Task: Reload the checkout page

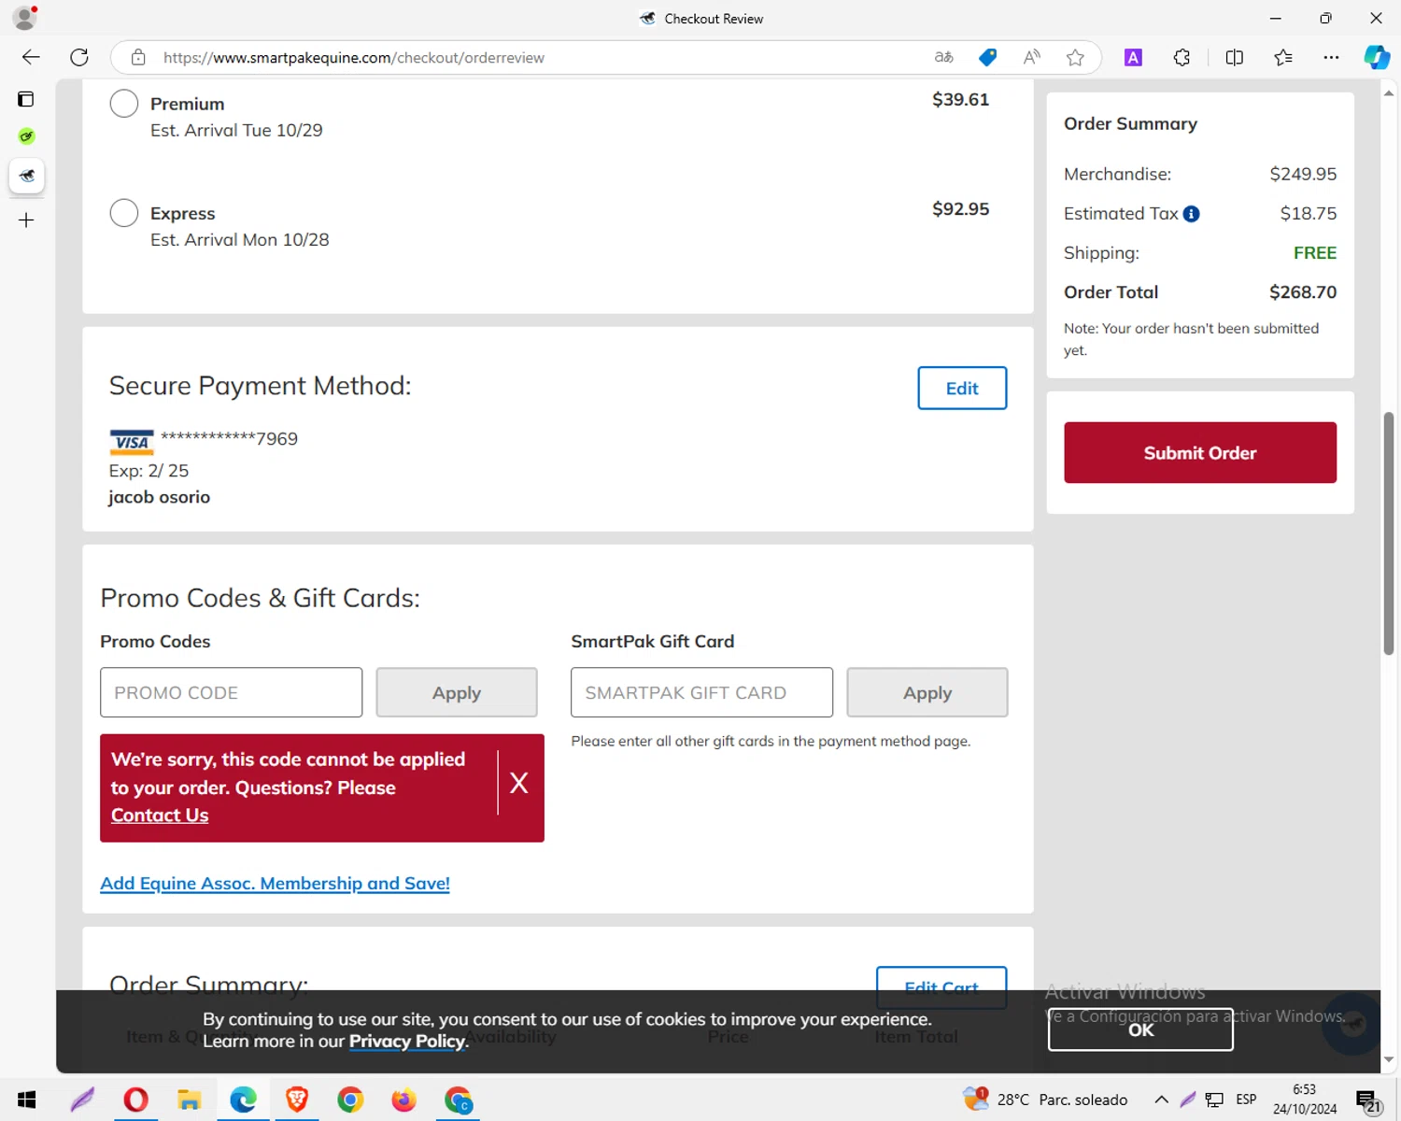Action: [x=79, y=57]
